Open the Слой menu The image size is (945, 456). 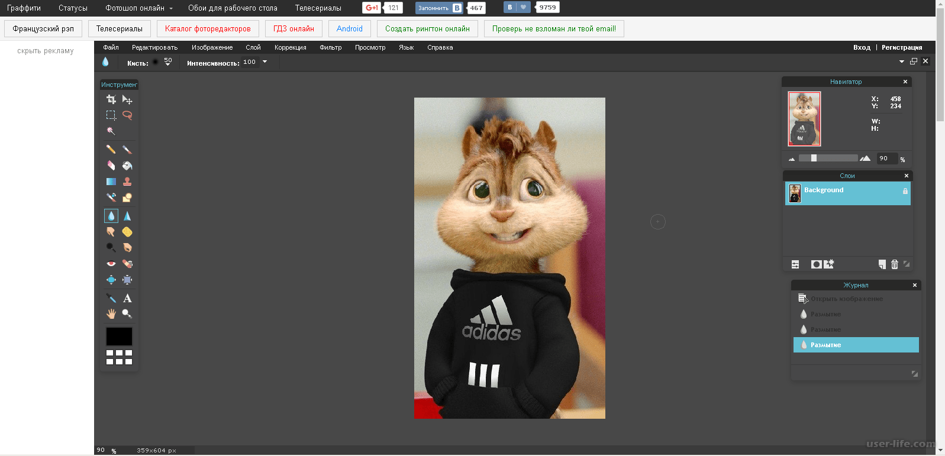coord(253,47)
